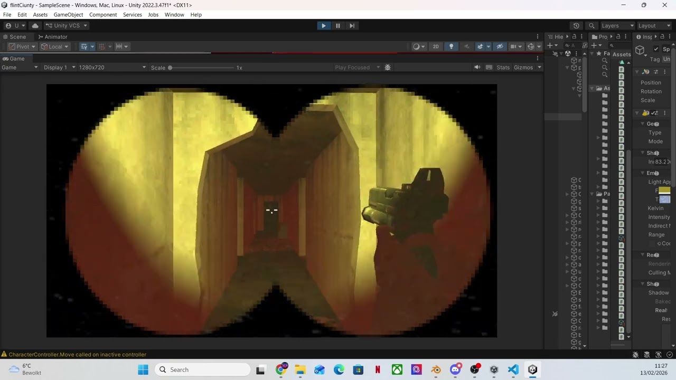This screenshot has height=380, width=676.
Task: Open the Assets menu
Action: 40,15
